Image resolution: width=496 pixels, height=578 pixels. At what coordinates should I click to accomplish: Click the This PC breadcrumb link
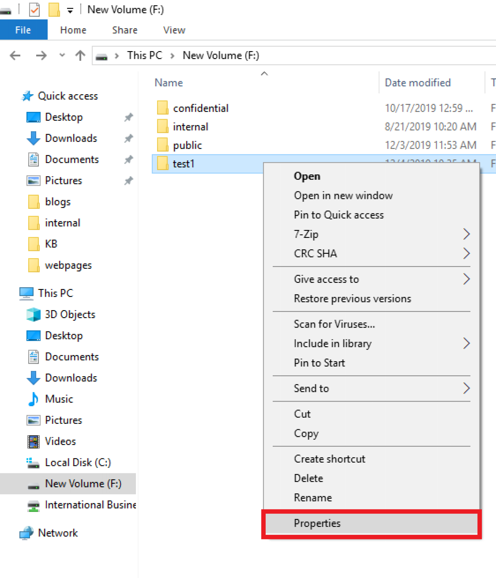(x=145, y=55)
